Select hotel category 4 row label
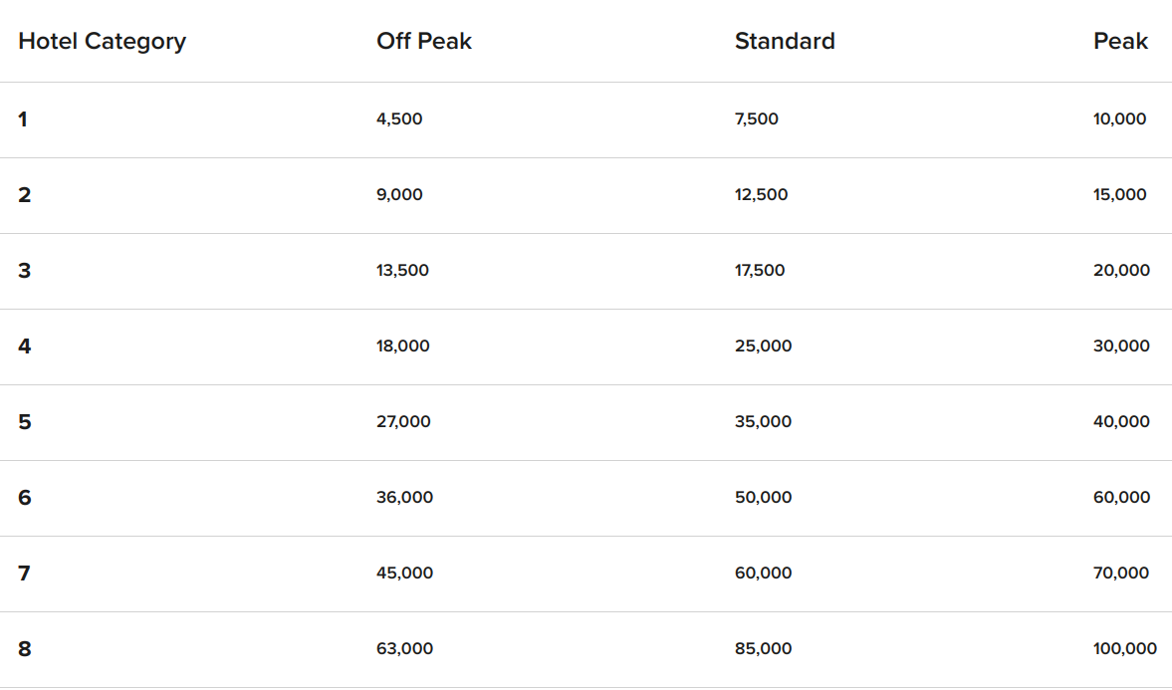 pos(24,346)
